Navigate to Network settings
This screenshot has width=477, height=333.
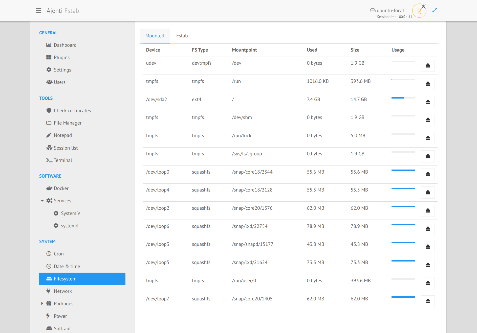63,291
